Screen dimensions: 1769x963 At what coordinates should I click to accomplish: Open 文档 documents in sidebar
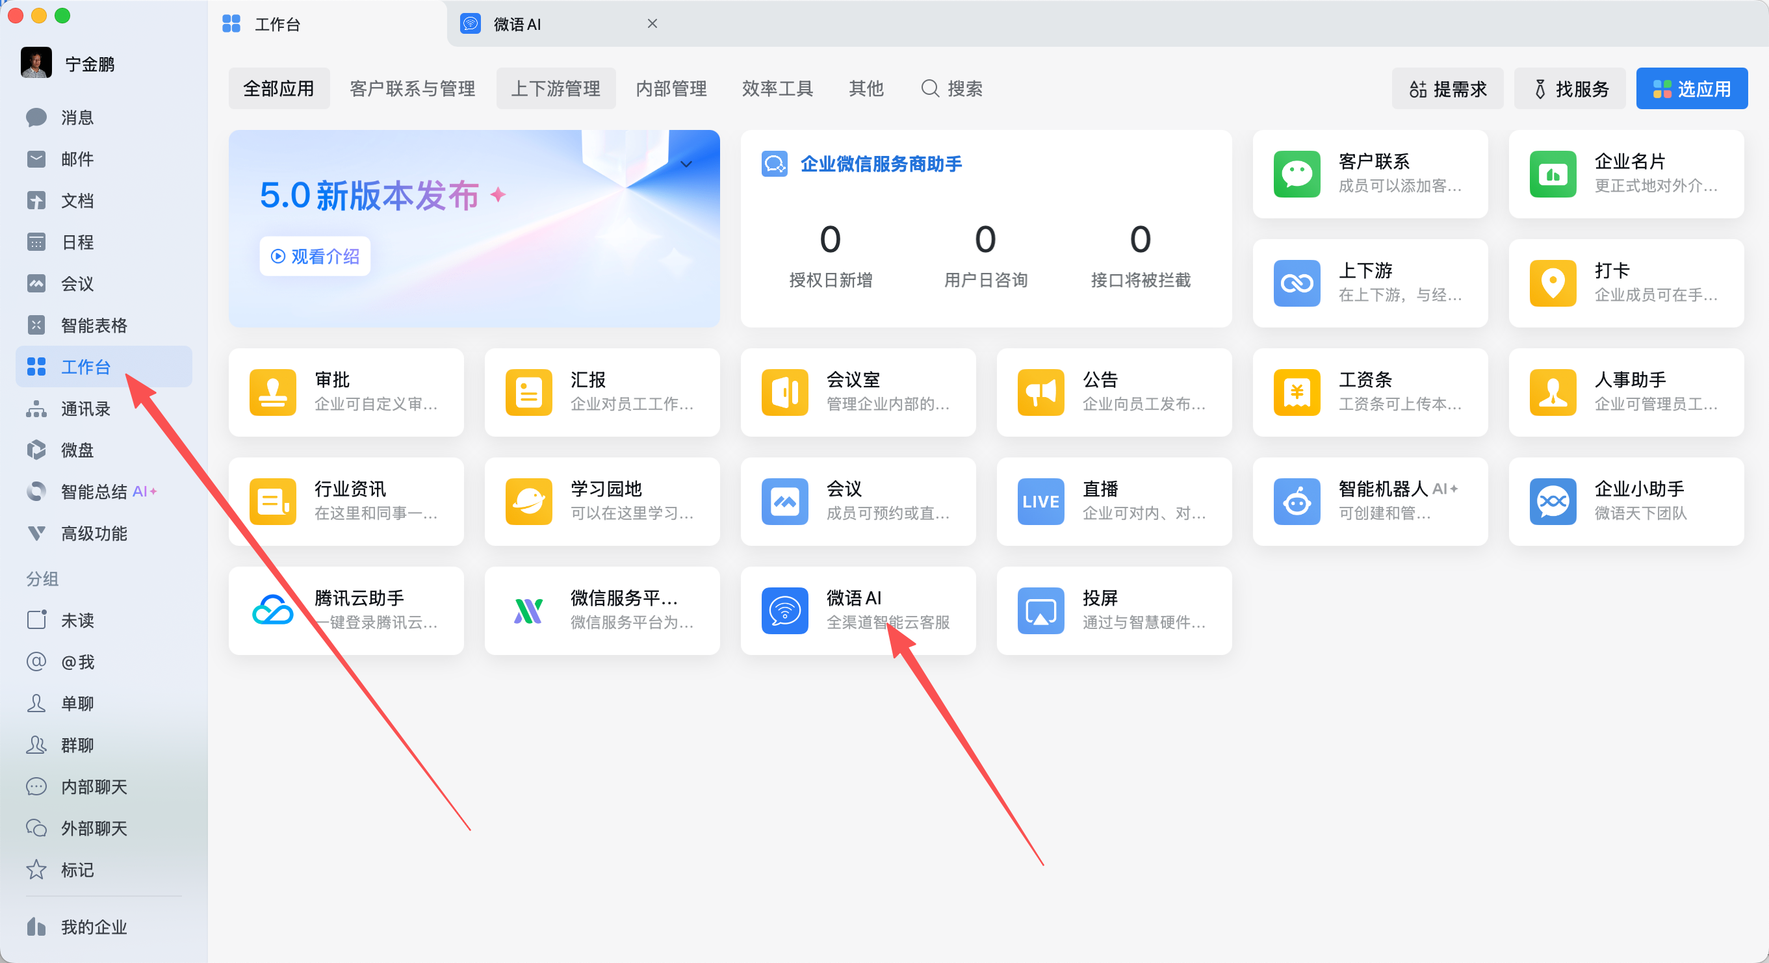104,200
